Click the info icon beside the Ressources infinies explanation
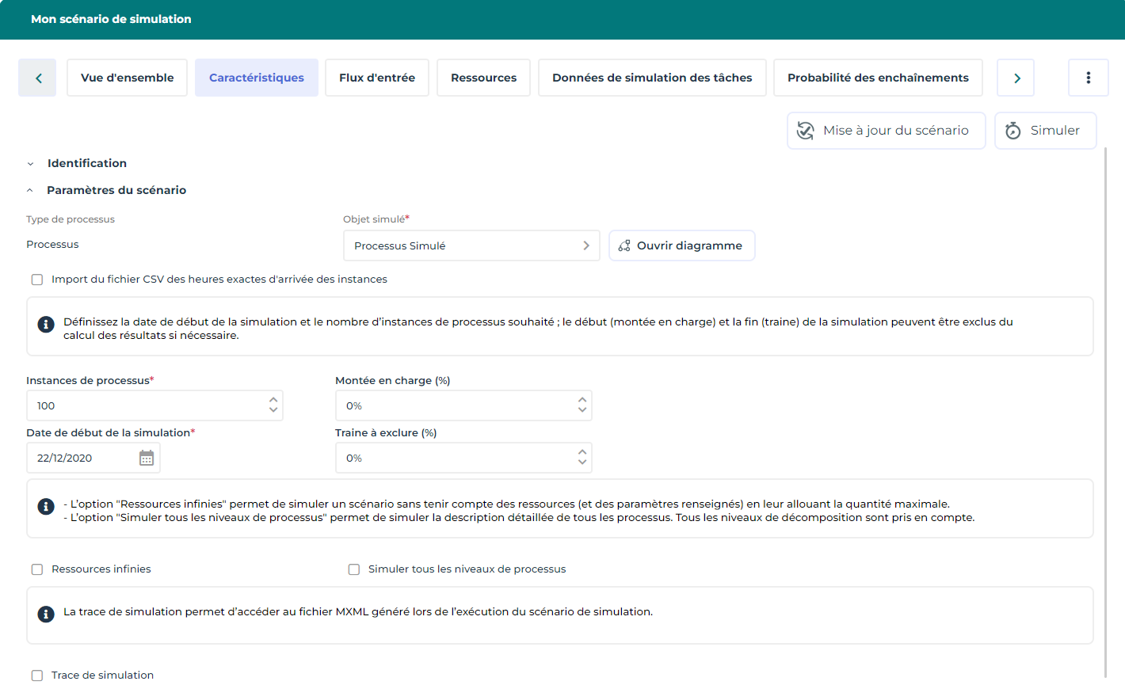This screenshot has height=685, width=1125. coord(46,505)
